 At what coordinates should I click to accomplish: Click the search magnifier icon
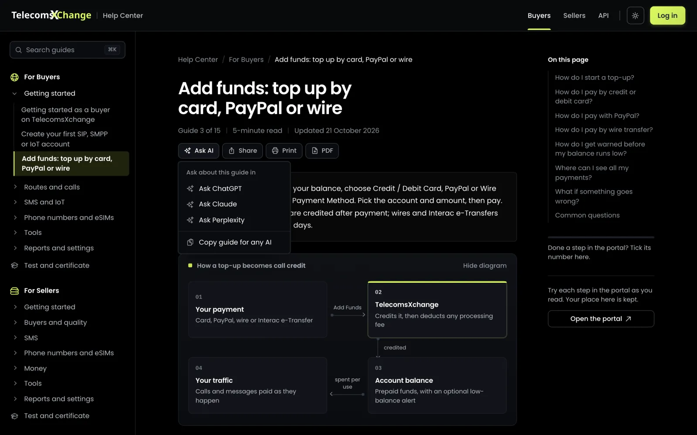click(x=19, y=50)
